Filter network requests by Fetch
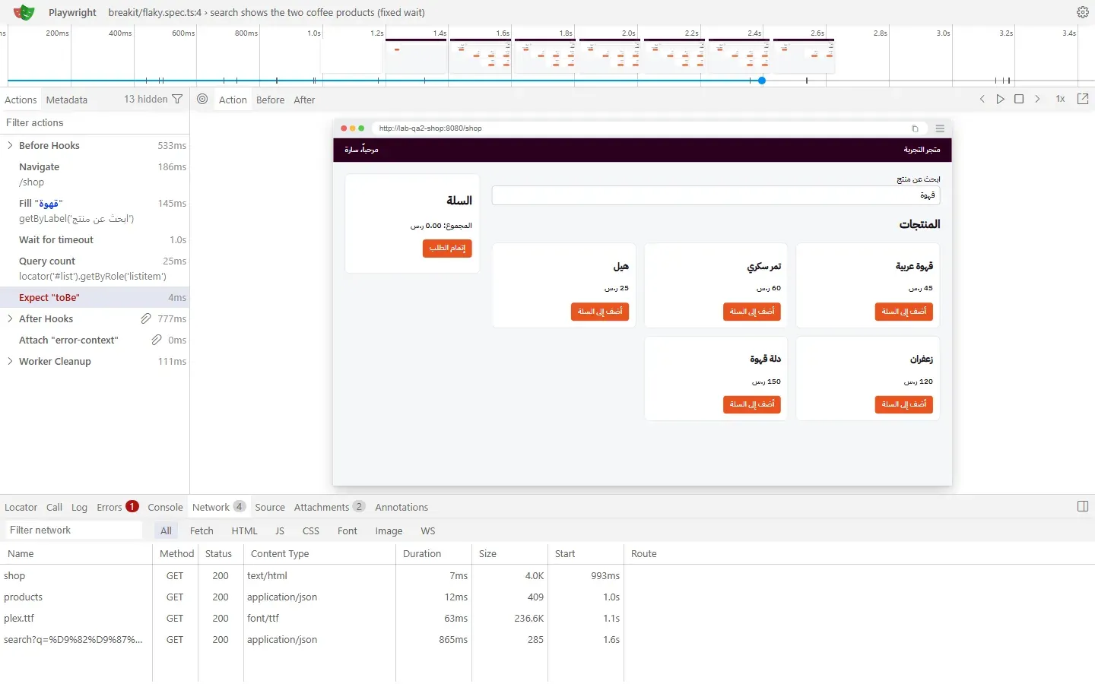Viewport: 1095px width, 684px height. click(x=202, y=530)
